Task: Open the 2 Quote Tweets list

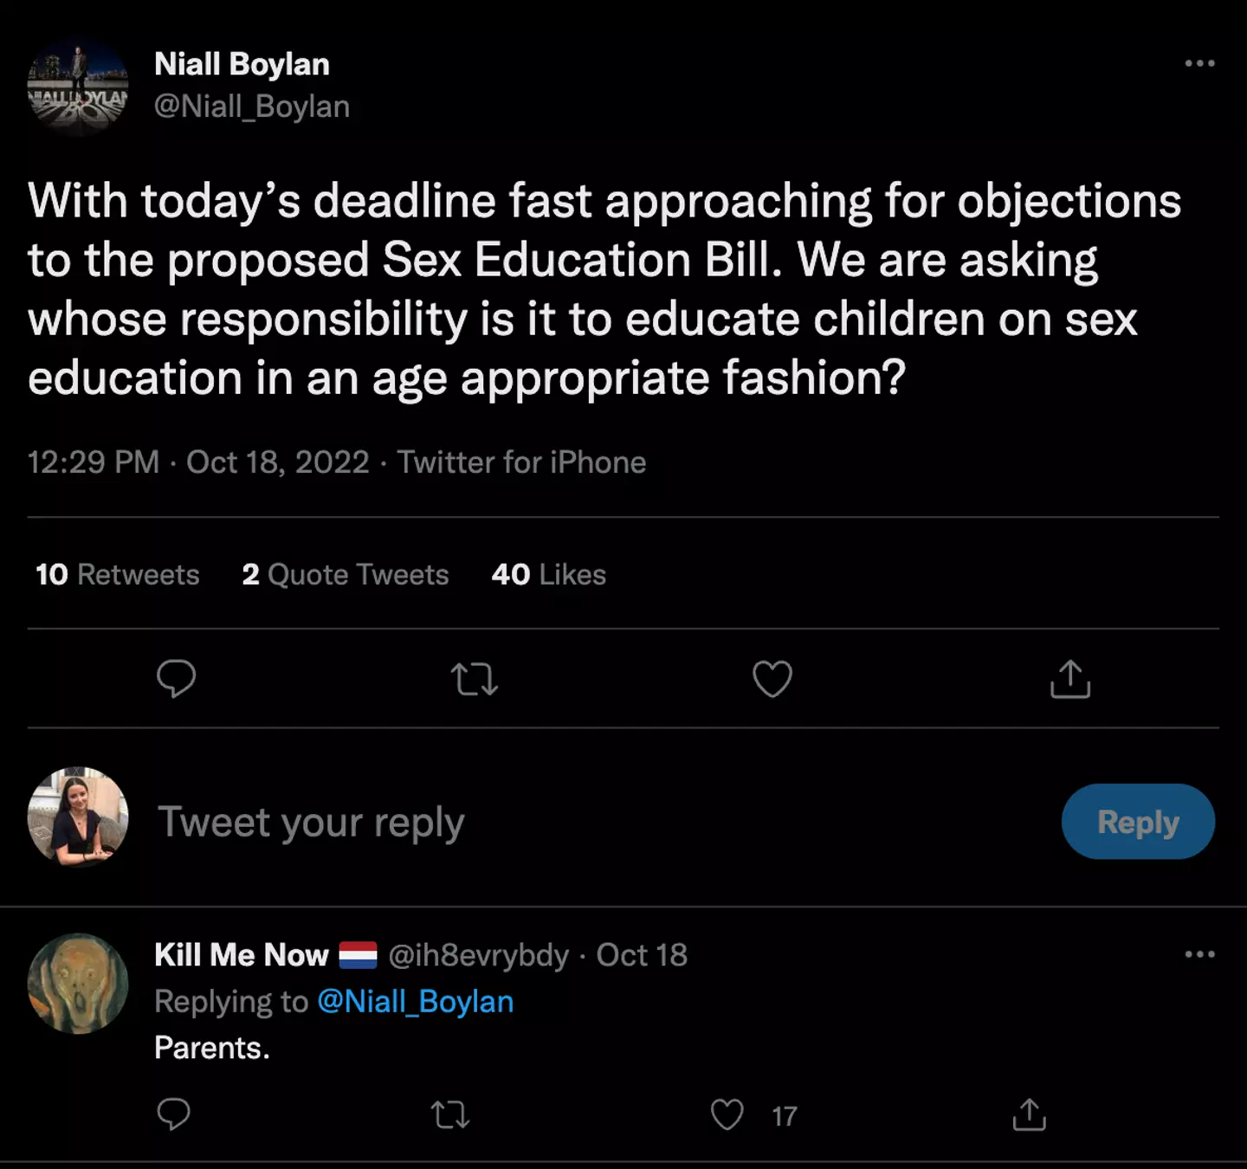Action: [346, 574]
